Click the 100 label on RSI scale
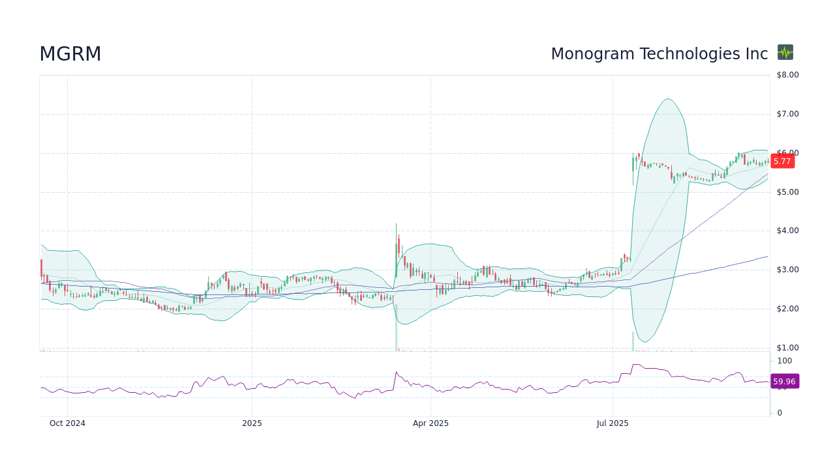835x469 pixels. (x=784, y=361)
